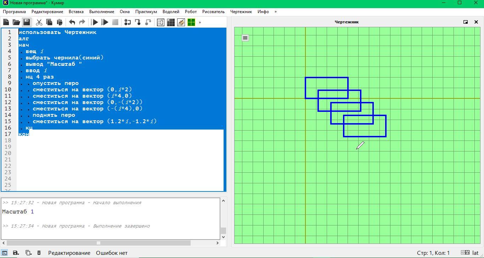484x258 pixels.
Task: Click the keyboard layout icon beside lat
Action: (x=465, y=253)
